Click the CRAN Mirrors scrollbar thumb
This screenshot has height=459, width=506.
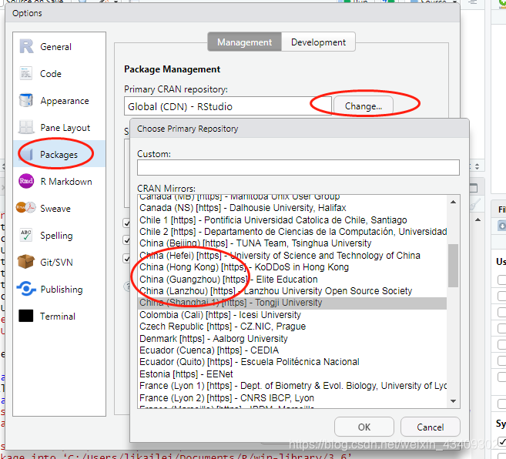point(453,266)
